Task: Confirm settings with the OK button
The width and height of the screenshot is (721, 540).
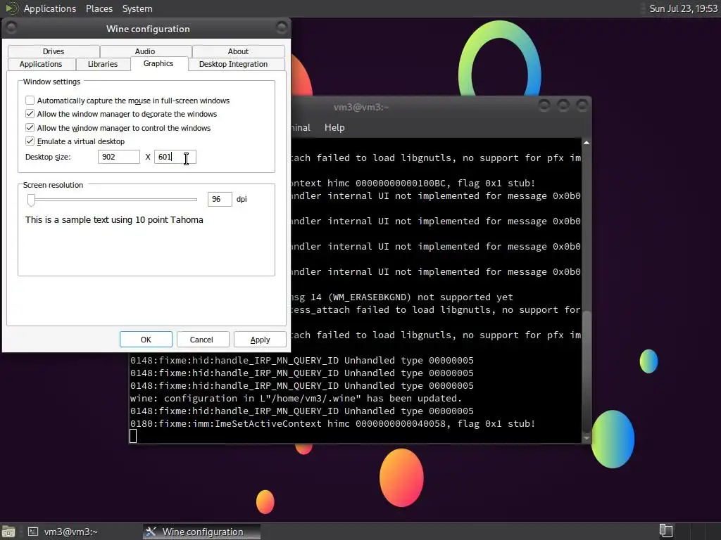Action: click(146, 340)
